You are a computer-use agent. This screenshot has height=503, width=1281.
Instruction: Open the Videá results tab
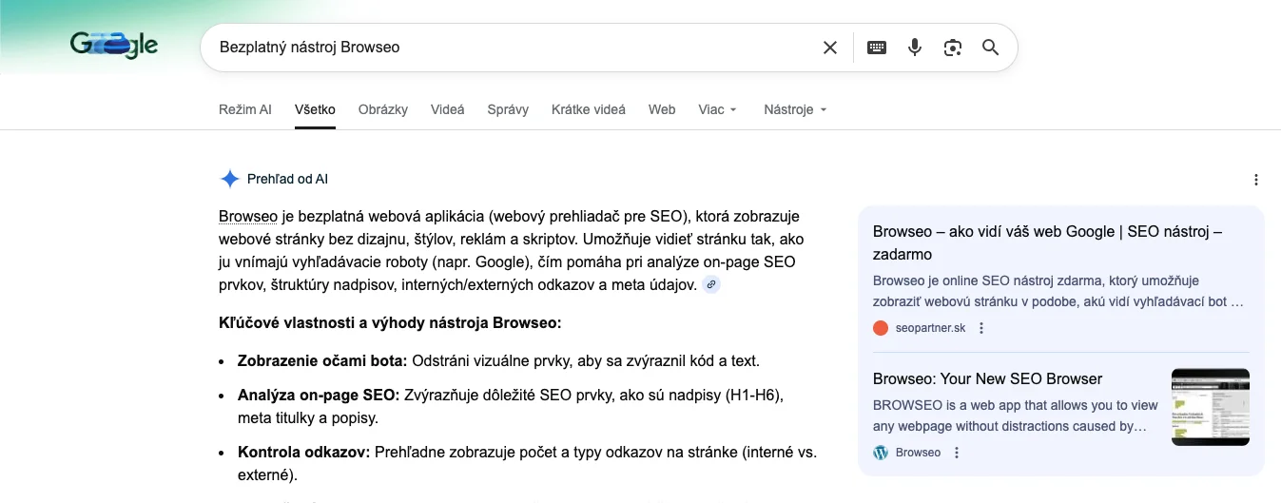[447, 109]
